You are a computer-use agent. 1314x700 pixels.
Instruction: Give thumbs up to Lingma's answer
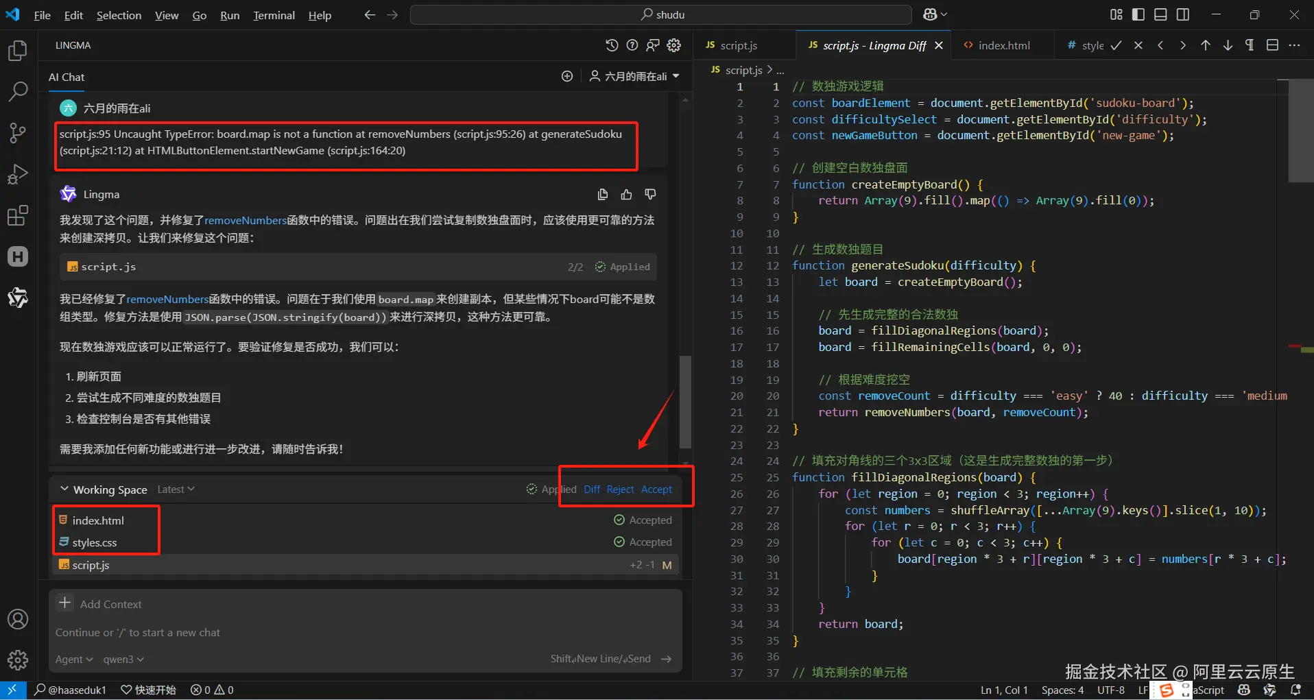click(x=626, y=195)
